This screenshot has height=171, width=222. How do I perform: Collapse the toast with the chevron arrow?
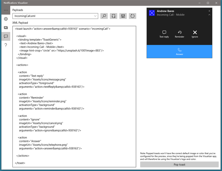(210, 15)
